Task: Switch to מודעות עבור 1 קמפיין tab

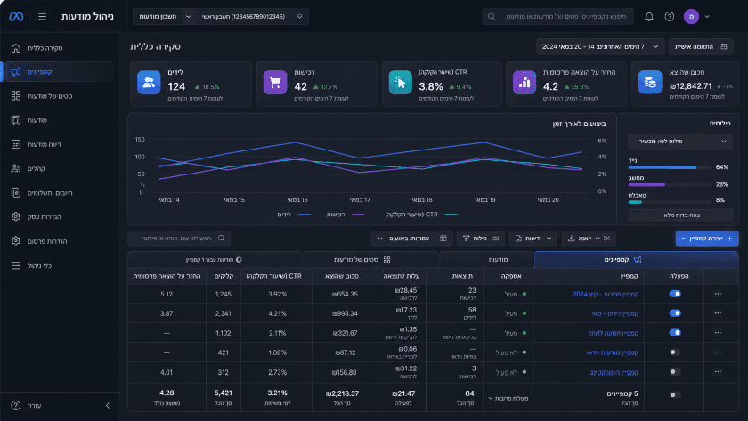Action: (x=215, y=260)
